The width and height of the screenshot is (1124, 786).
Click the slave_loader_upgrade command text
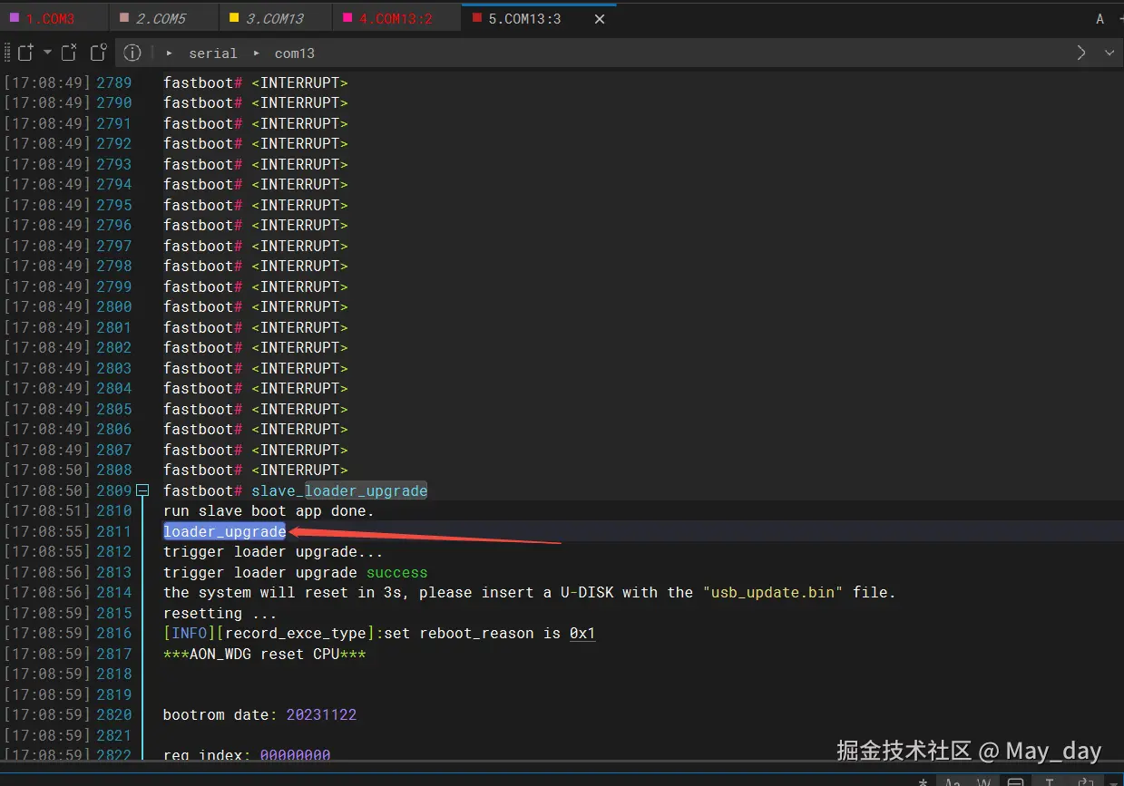pos(339,490)
